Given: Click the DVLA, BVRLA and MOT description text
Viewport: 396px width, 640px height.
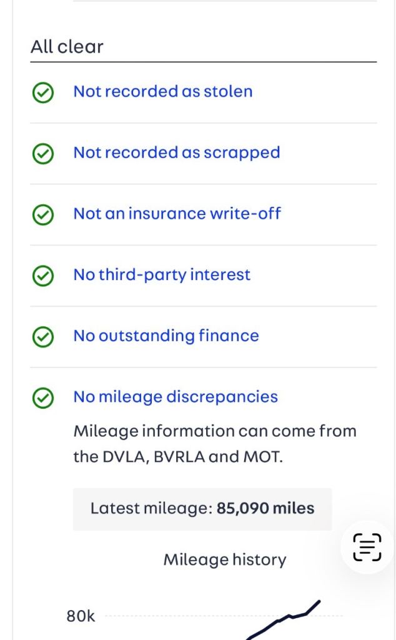Looking at the screenshot, I should click(x=214, y=444).
